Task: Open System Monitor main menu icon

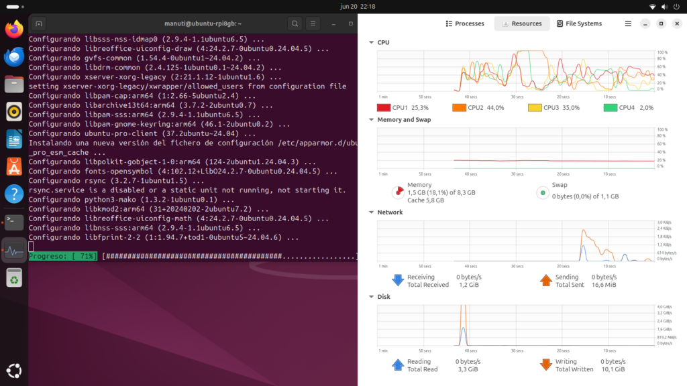Action: pos(628,23)
